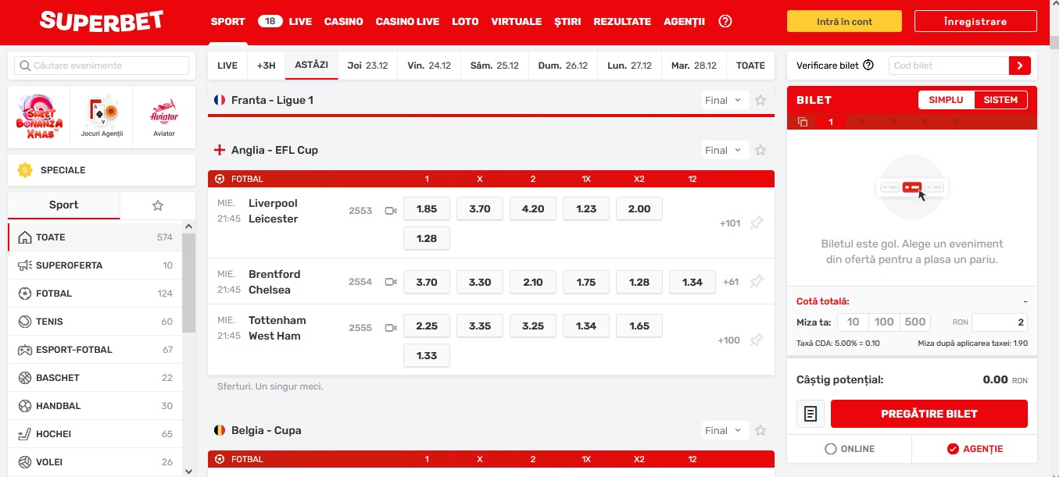Image resolution: width=1063 pixels, height=477 pixels.
Task: Click the Verificare bilet info icon
Action: click(x=868, y=66)
